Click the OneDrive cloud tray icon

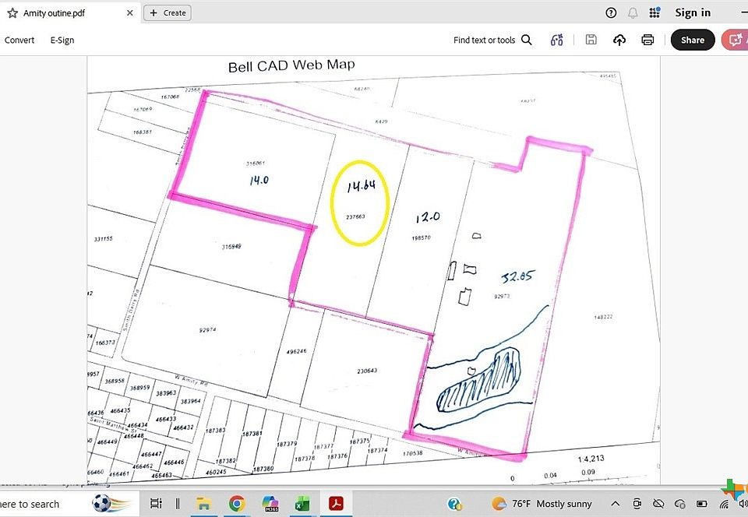pyautogui.click(x=680, y=504)
